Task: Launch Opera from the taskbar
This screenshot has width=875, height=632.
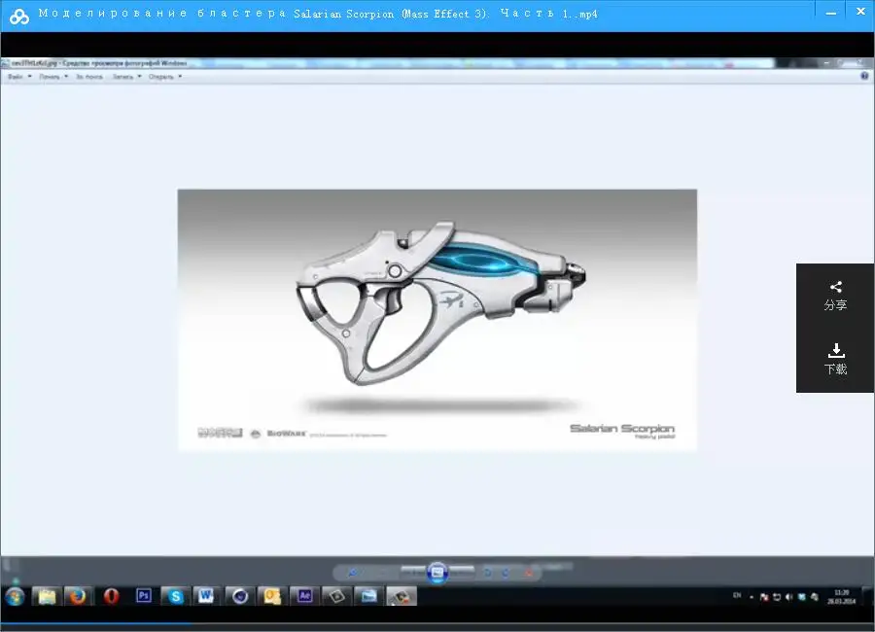Action: click(111, 597)
